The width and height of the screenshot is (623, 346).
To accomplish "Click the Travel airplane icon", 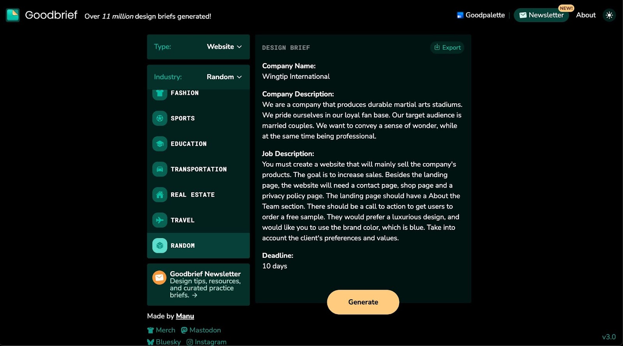I will point(160,220).
